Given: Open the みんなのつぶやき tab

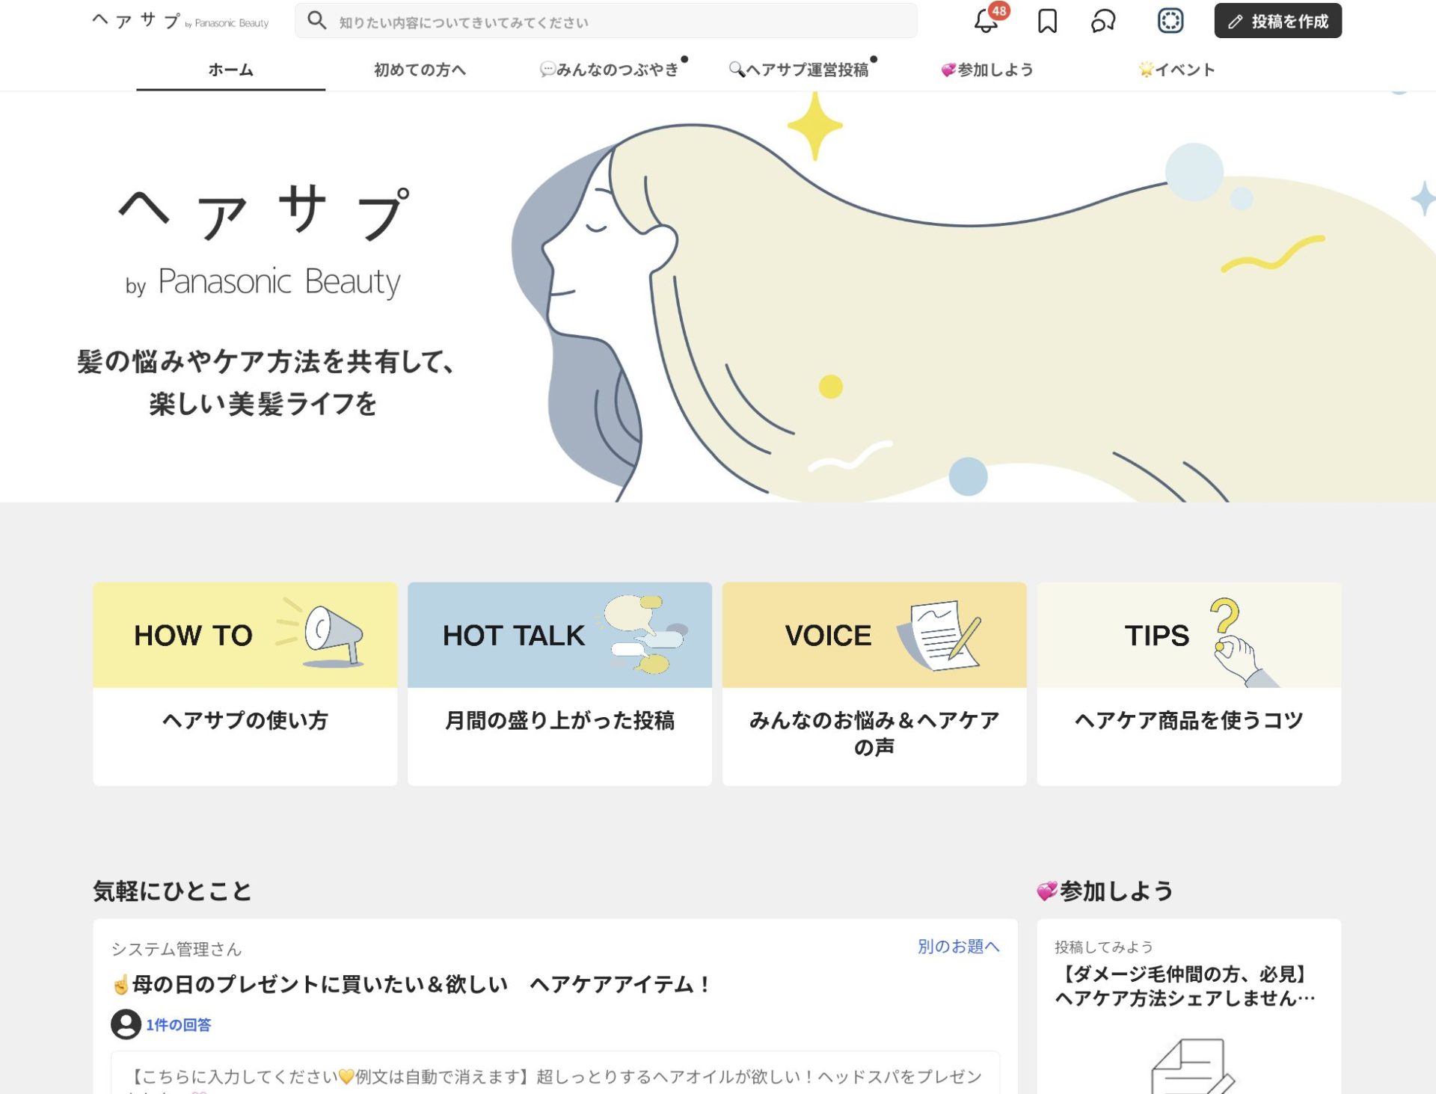Looking at the screenshot, I should click(x=610, y=70).
